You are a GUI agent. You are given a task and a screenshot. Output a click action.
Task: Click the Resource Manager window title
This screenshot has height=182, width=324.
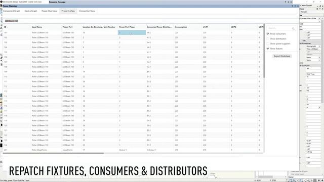coord(57,2)
